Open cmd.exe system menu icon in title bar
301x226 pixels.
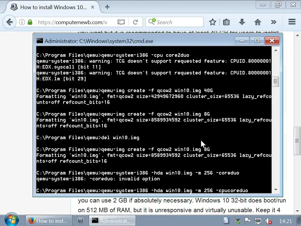click(40, 41)
